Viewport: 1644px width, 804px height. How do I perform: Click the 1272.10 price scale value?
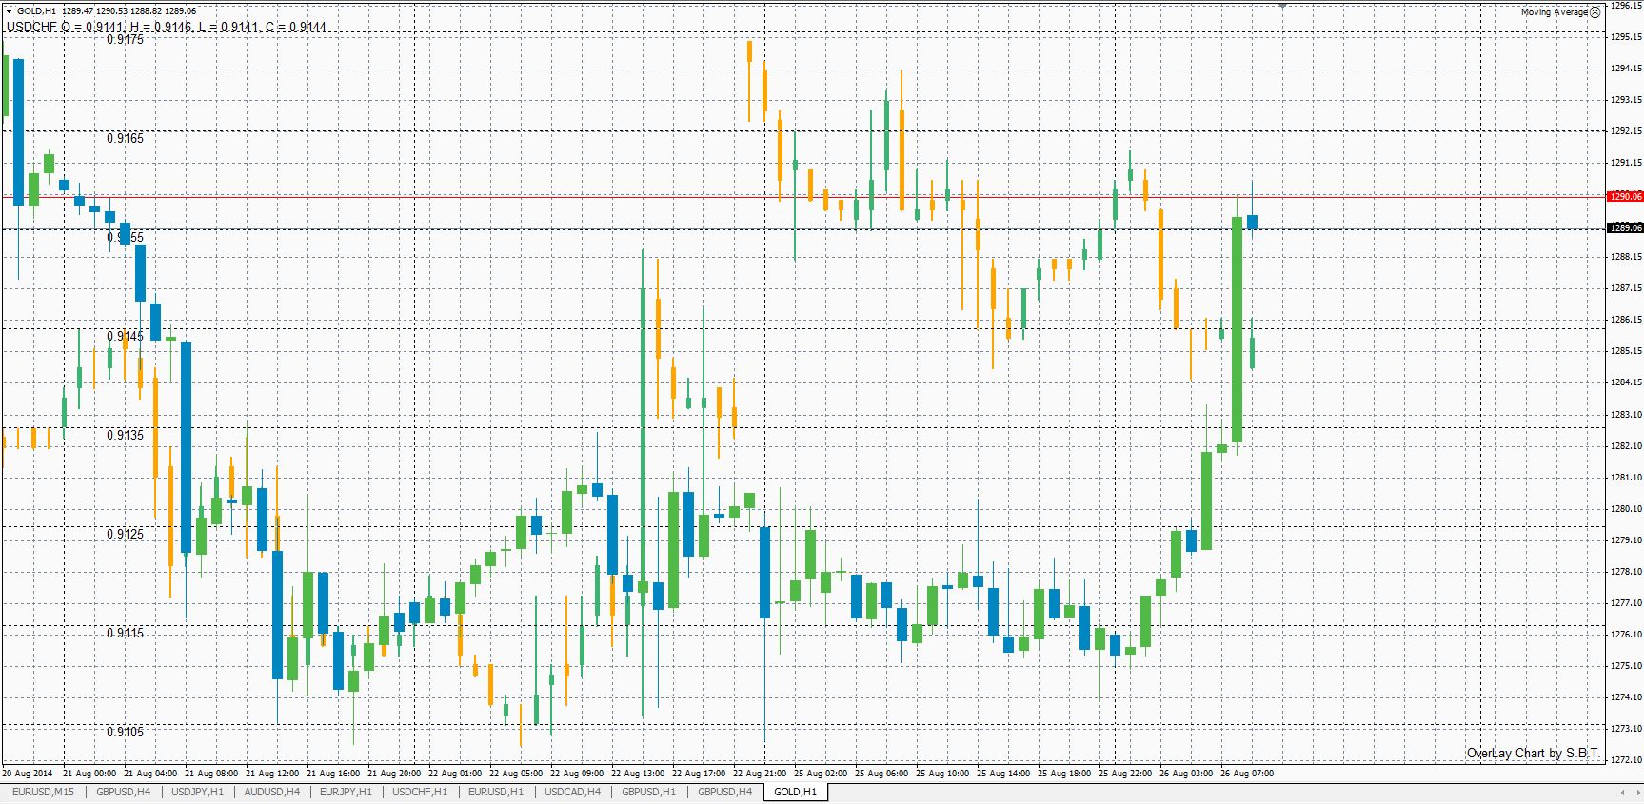1626,759
